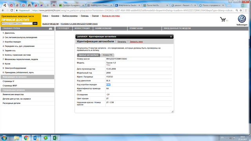Click the car icon in ГЛАВНАЯ ГРУППА header

51,29
